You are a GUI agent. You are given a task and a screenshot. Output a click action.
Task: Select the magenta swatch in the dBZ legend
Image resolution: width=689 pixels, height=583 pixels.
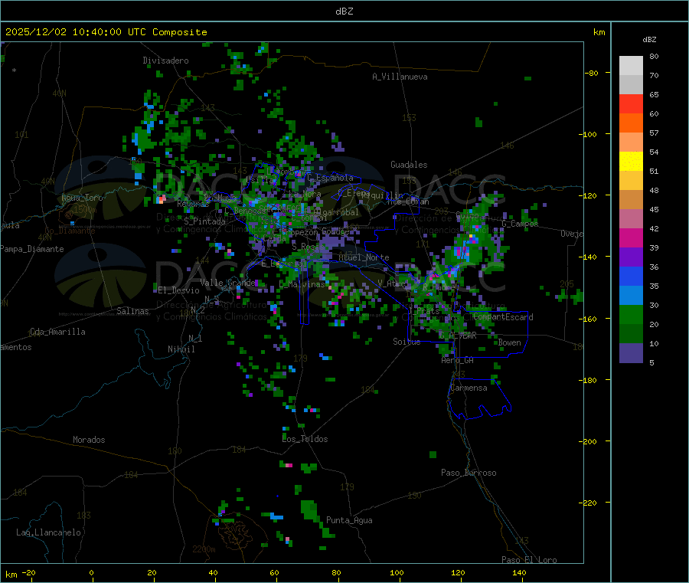tap(631, 237)
